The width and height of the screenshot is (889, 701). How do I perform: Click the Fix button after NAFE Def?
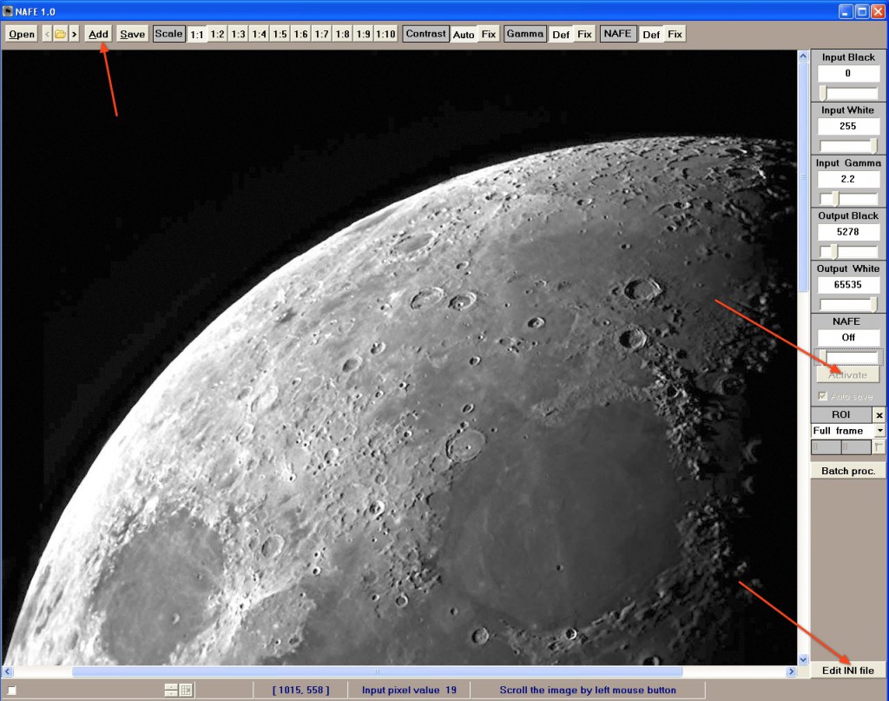click(x=675, y=34)
